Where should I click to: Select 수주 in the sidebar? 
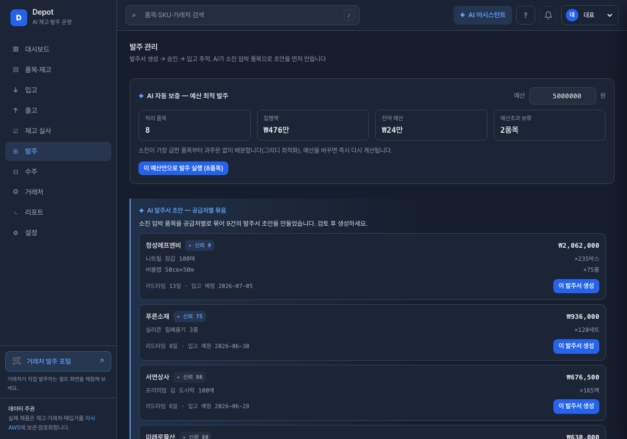(58, 171)
